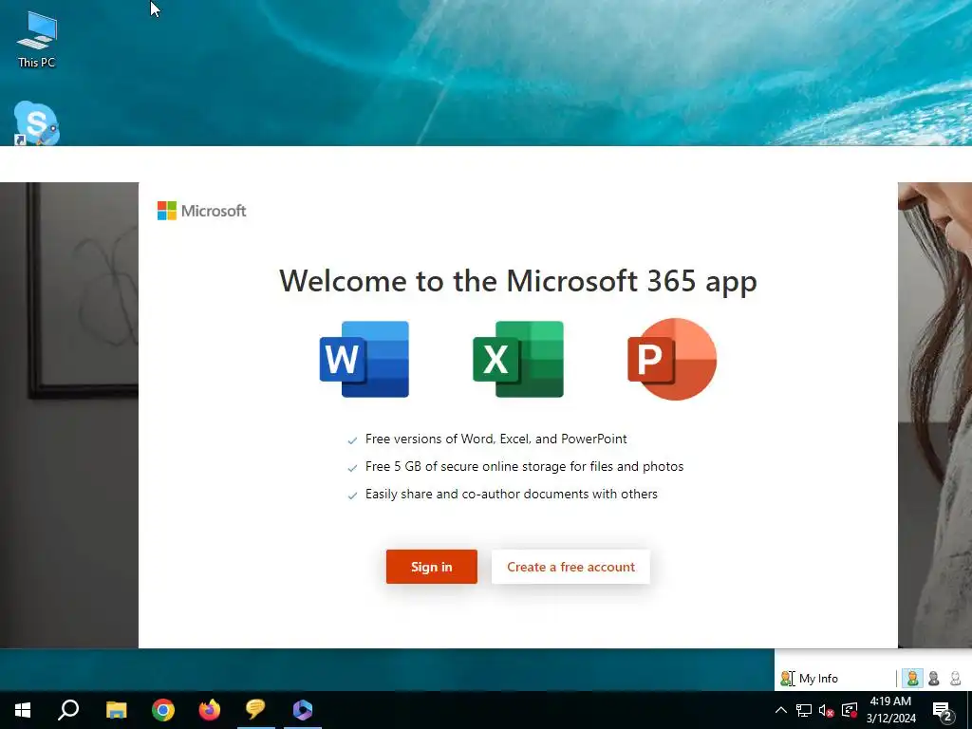
Task: Launch File Explorer from taskbar
Action: (x=116, y=710)
